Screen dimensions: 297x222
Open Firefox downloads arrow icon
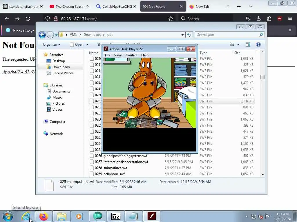click(x=258, y=18)
